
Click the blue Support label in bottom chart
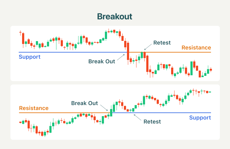point(200,118)
